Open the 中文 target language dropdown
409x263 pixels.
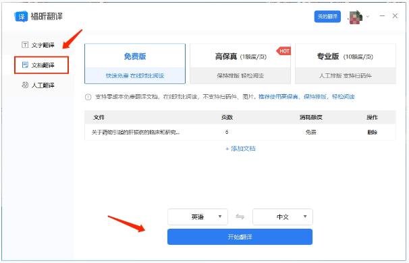(283, 217)
